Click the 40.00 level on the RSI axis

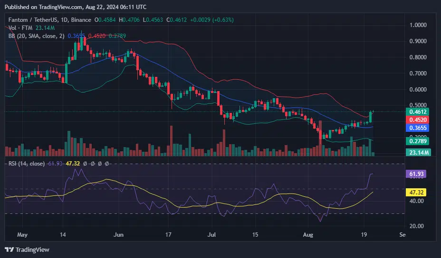tap(417, 201)
